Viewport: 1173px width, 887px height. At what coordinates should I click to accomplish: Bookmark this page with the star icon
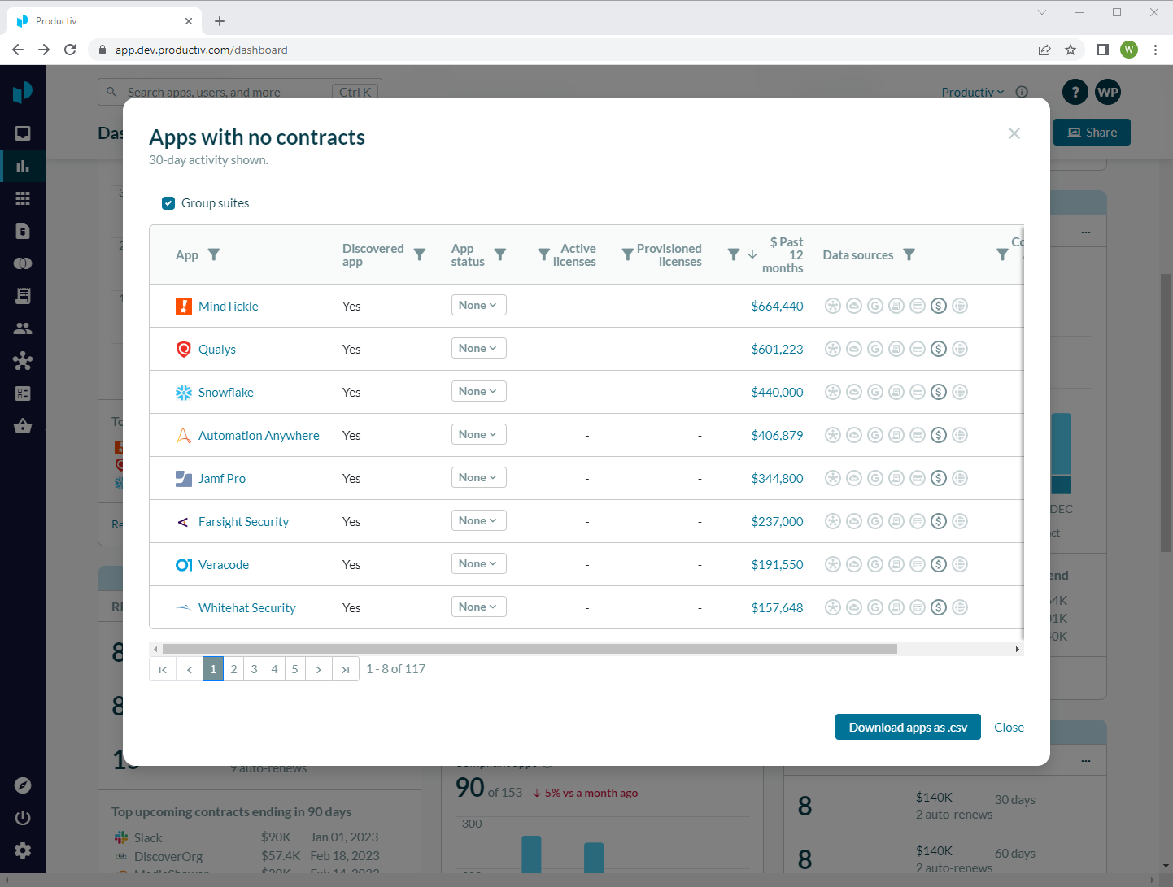click(x=1071, y=50)
